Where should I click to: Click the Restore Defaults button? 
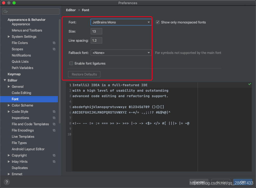pos(84,74)
